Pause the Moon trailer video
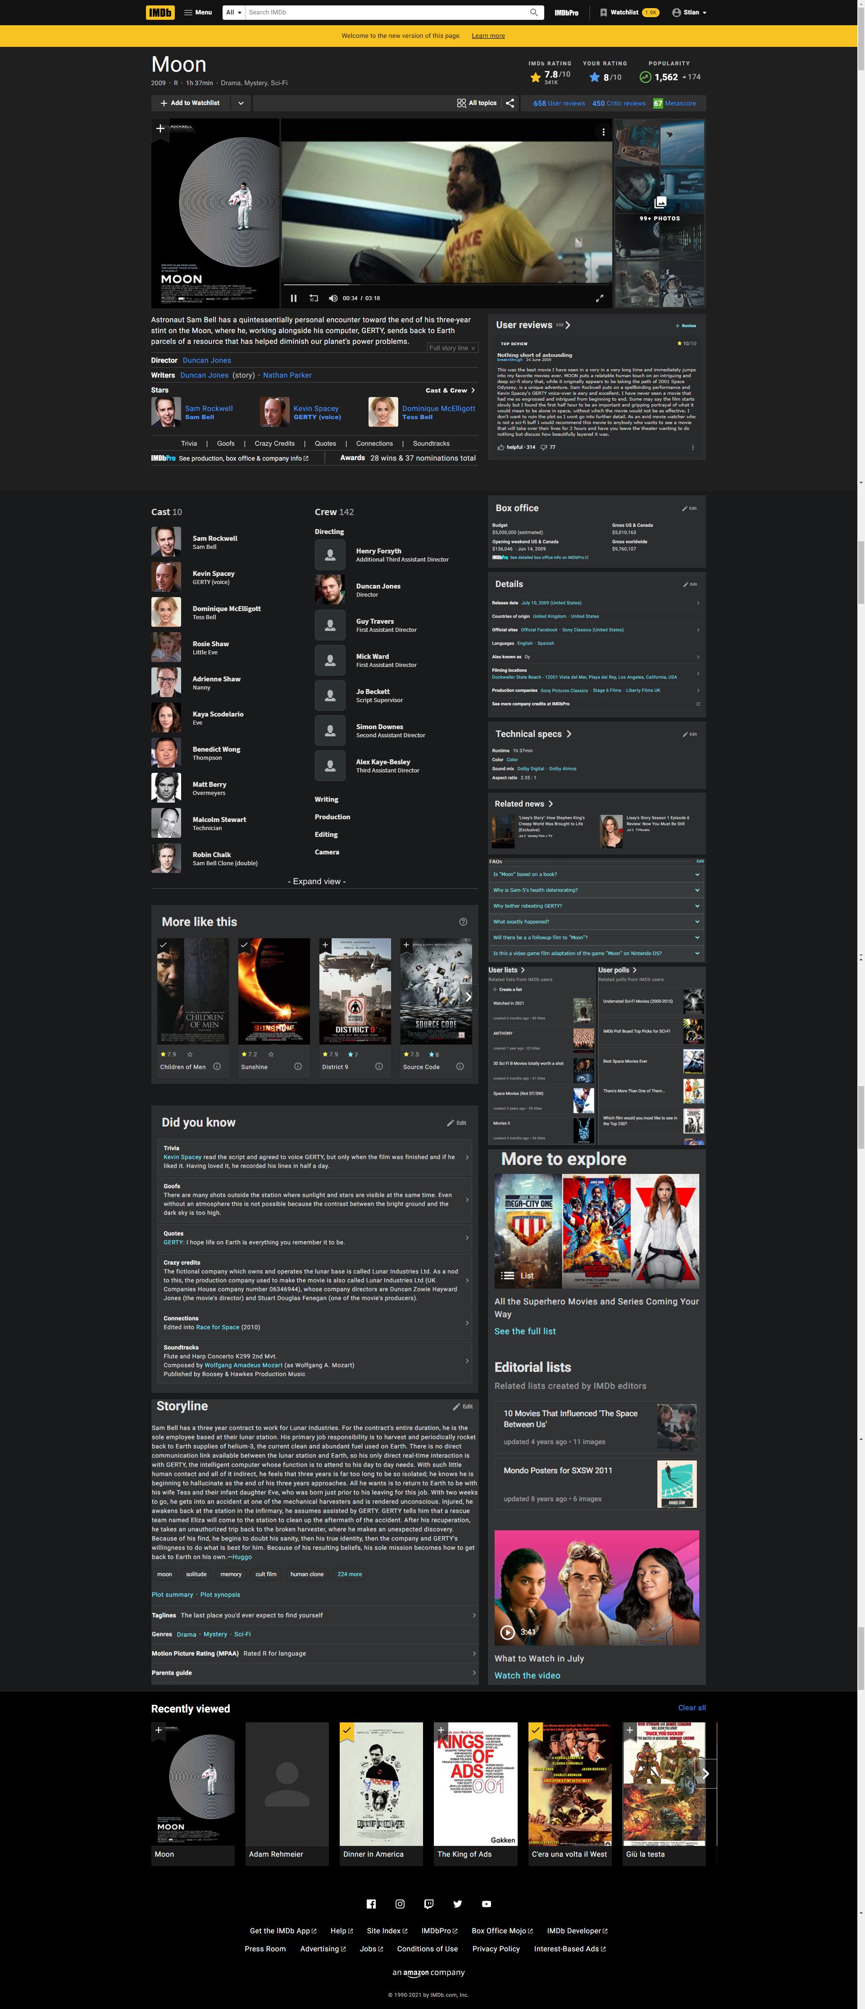The height and width of the screenshot is (2009, 865). (x=293, y=298)
